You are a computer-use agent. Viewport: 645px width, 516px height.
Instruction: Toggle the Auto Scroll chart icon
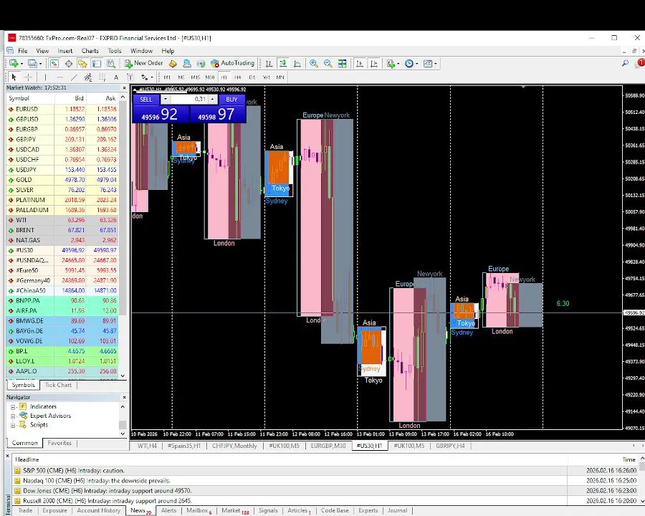360,63
